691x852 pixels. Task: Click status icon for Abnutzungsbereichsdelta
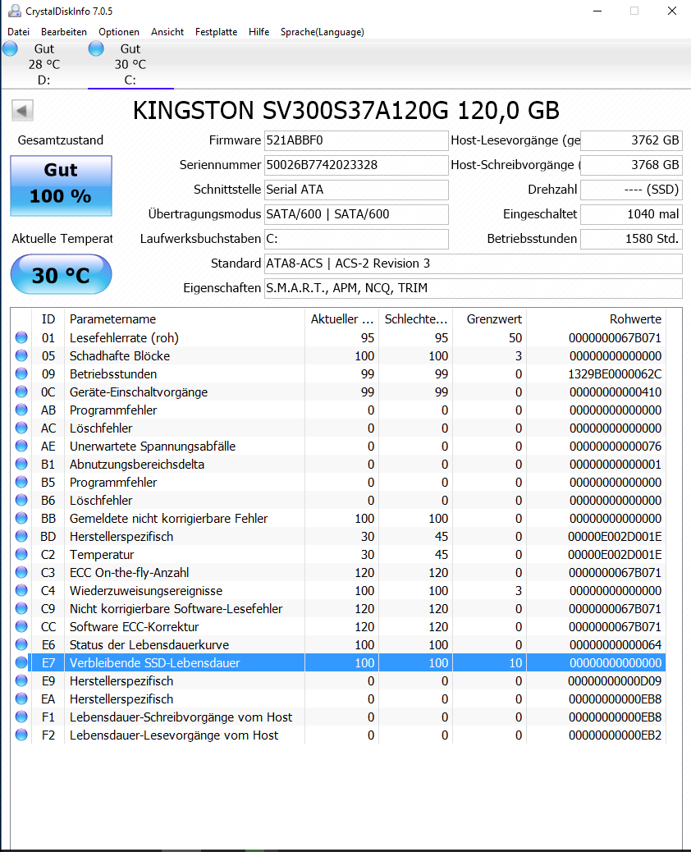pos(21,464)
